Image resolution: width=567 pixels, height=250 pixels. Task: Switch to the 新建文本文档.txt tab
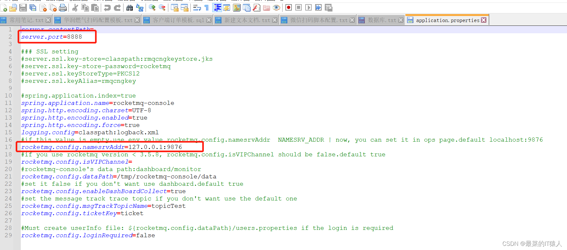tap(247, 20)
